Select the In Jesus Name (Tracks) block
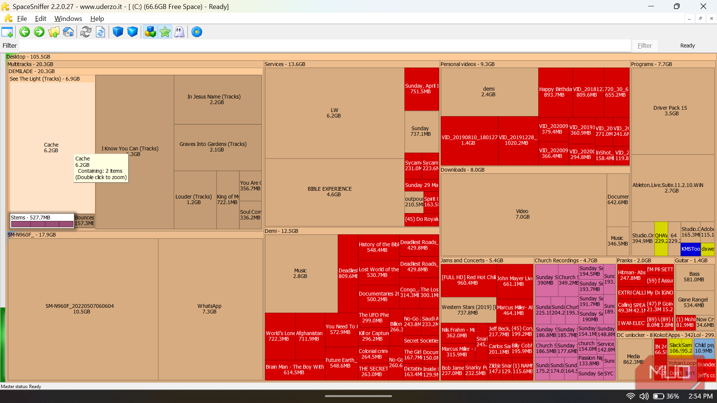This screenshot has height=403, width=717. click(x=217, y=99)
